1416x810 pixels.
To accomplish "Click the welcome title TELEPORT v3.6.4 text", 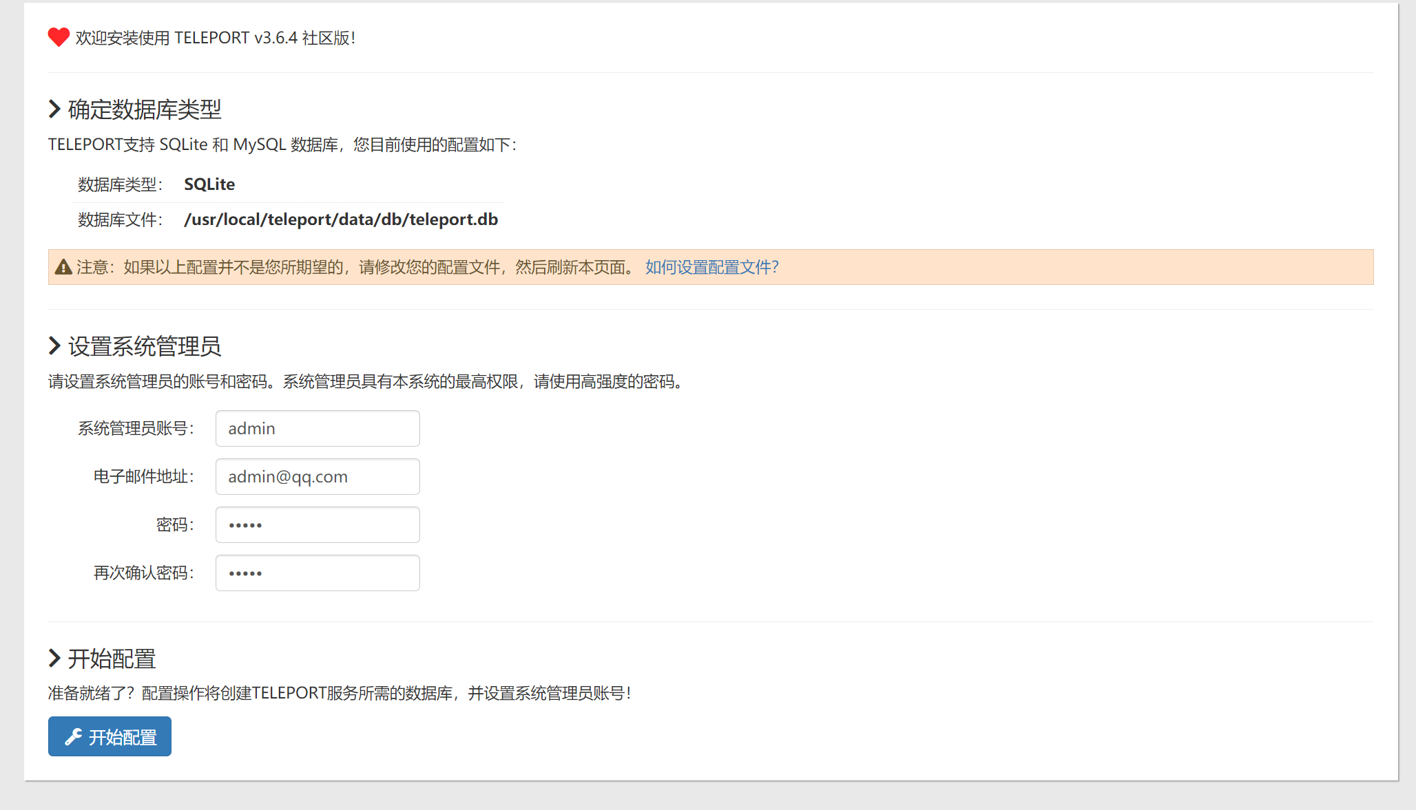I will 216,38.
